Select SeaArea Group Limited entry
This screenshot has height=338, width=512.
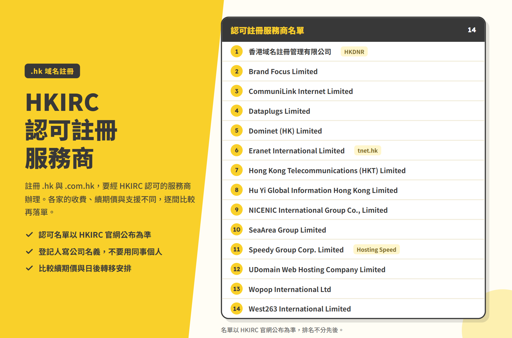click(x=353, y=230)
